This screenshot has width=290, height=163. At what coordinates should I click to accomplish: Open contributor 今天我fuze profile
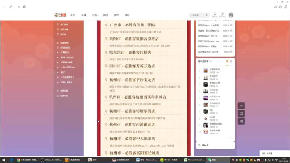click(x=215, y=96)
